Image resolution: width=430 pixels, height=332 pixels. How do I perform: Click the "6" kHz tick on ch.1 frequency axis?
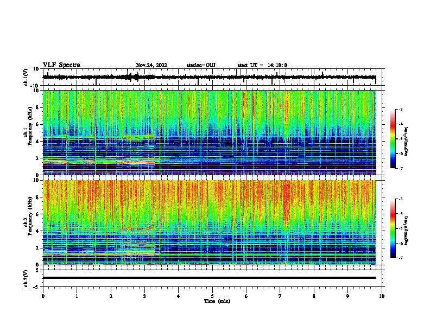37,125
